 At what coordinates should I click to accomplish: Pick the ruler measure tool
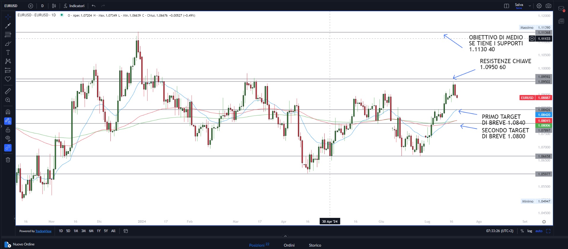(x=8, y=91)
